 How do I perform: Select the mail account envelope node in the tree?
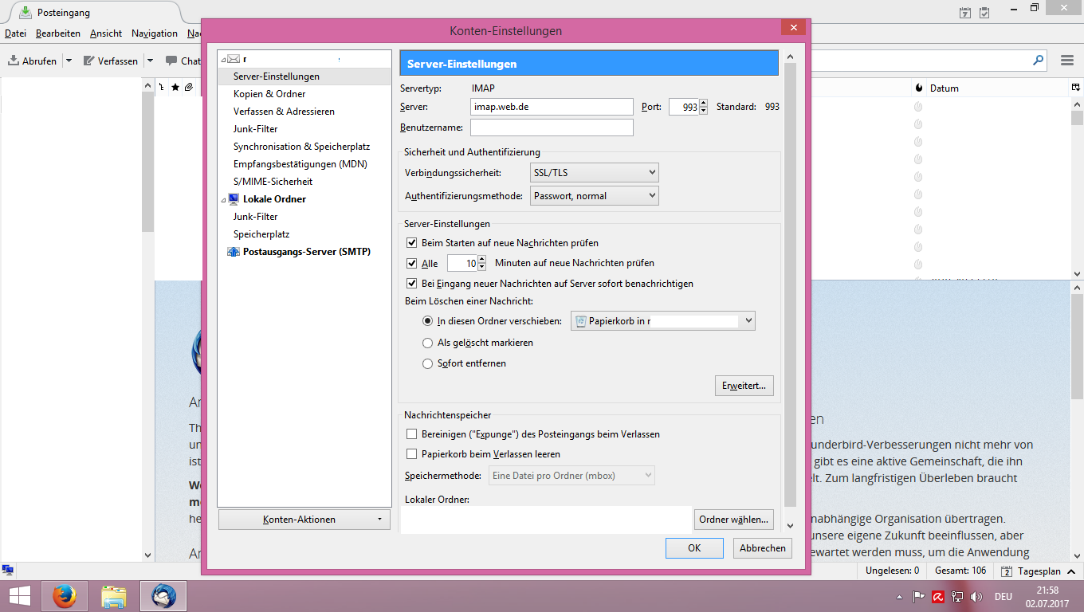pyautogui.click(x=234, y=59)
